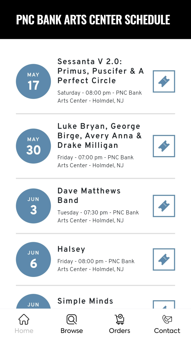Image resolution: width=191 pixels, height=340 pixels.
Task: Click the Dave Matthews Band title
Action: tap(89, 195)
